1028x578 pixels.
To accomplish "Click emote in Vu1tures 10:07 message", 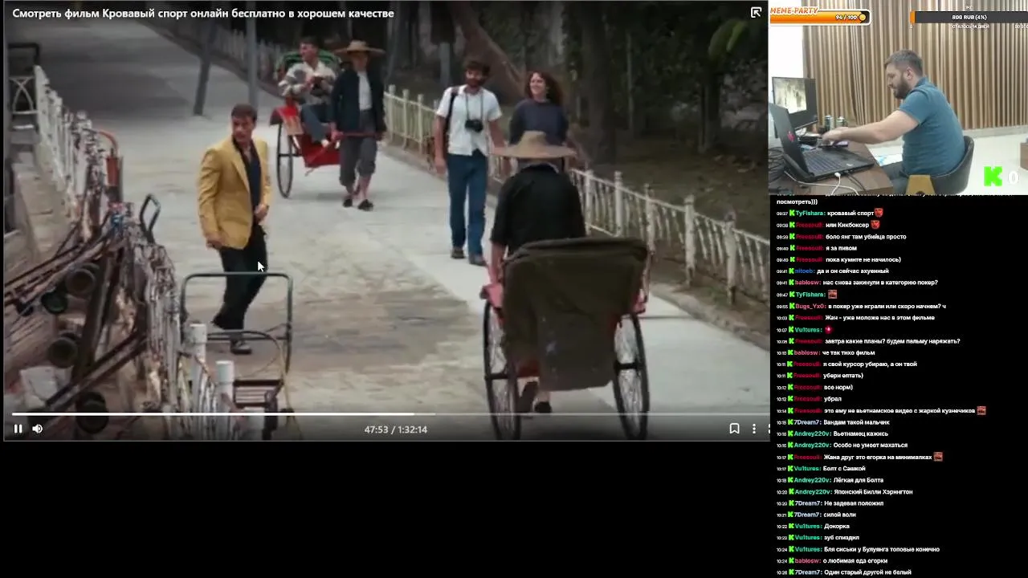I will tap(828, 329).
